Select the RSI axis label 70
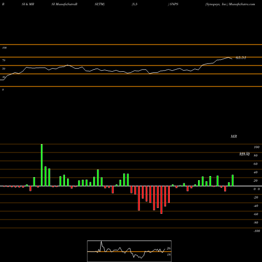The height and width of the screenshot is (262, 262). (x=4, y=60)
